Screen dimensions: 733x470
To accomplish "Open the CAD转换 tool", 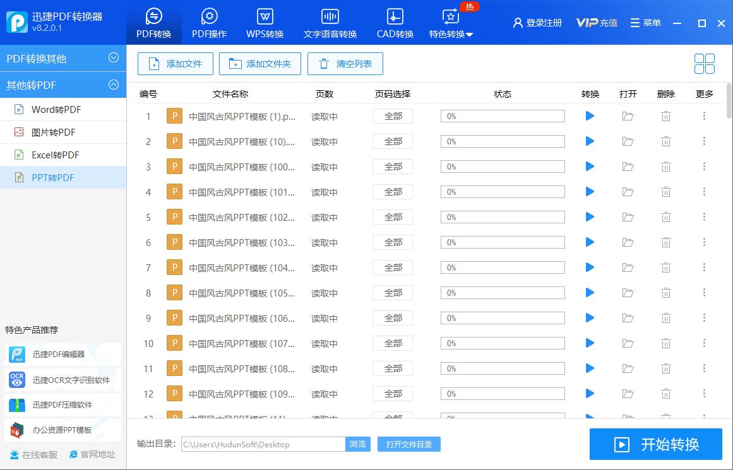I will [394, 22].
